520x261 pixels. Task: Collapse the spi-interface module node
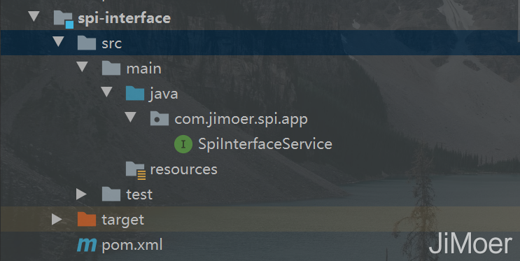point(34,16)
